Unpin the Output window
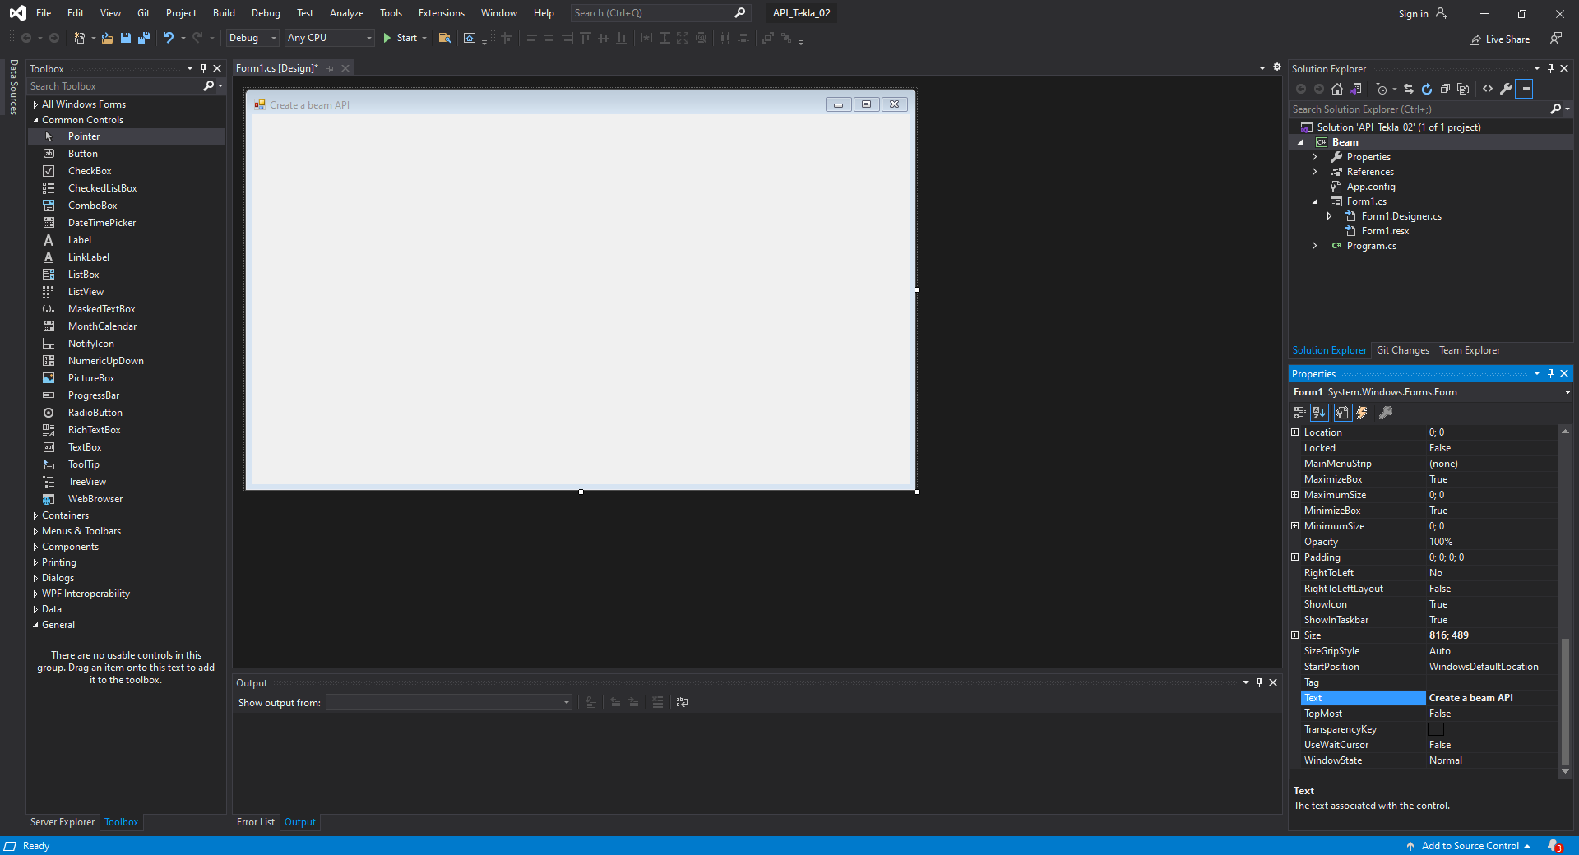Viewport: 1579px width, 855px height. pos(1259,682)
